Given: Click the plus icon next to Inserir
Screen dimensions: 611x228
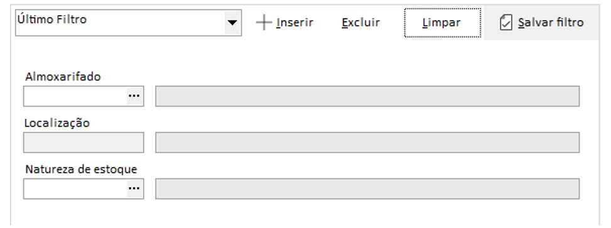Looking at the screenshot, I should pos(264,23).
